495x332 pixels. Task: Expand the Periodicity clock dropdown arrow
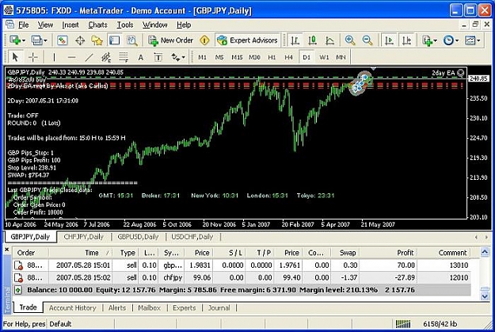pos(457,40)
